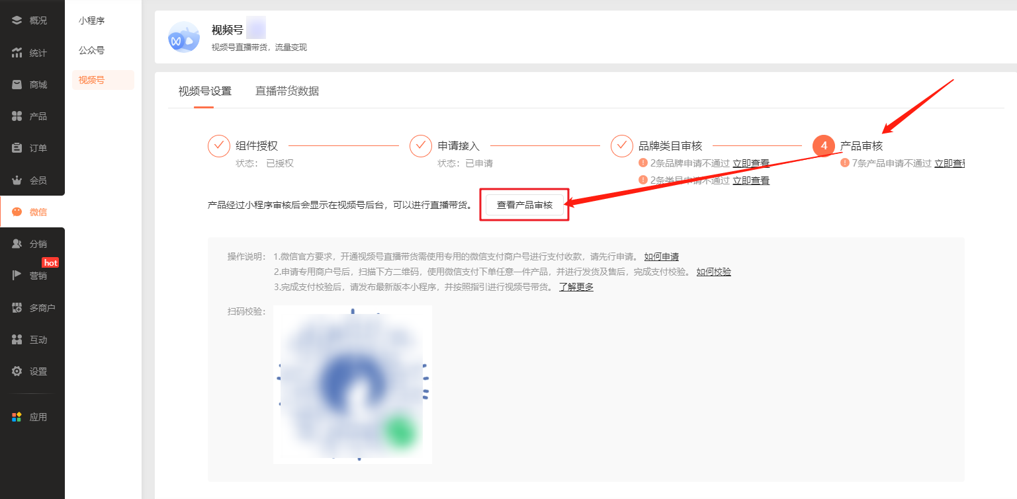Open the 了解更多 link

point(576,287)
